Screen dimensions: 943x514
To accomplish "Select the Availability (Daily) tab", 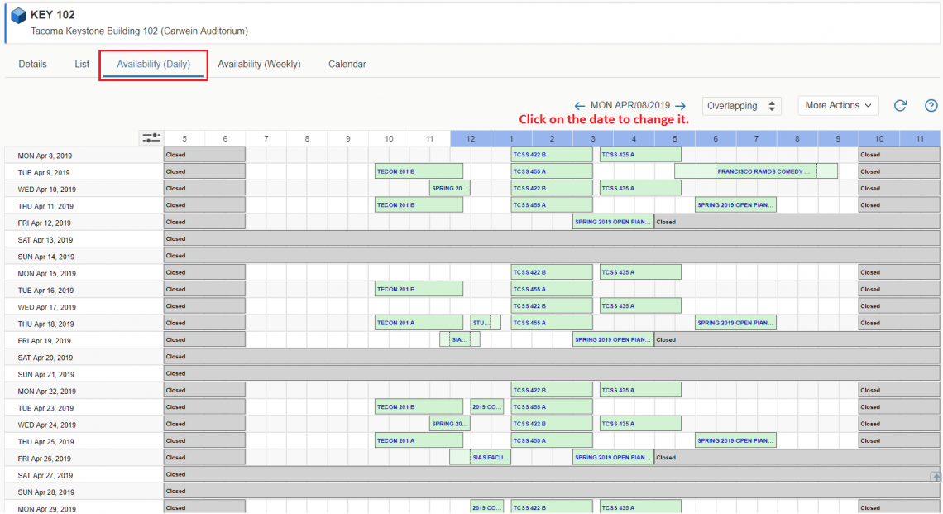I will coord(153,65).
